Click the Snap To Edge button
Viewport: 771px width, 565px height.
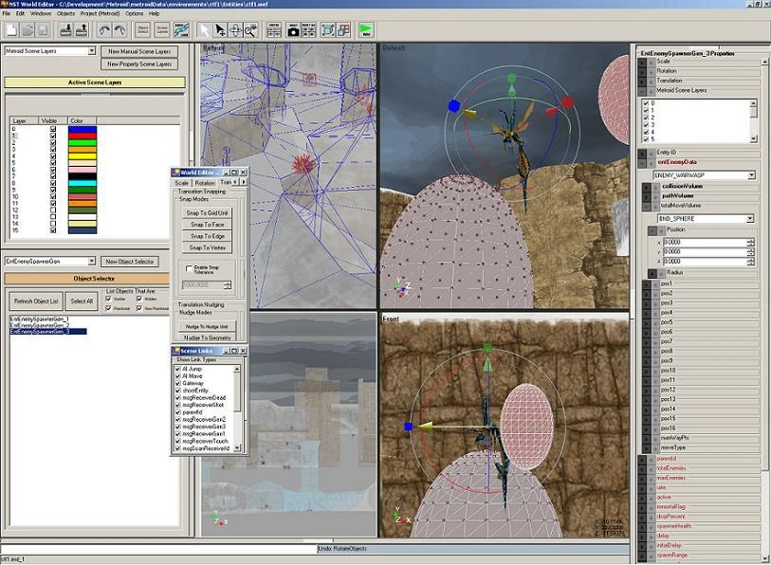207,236
